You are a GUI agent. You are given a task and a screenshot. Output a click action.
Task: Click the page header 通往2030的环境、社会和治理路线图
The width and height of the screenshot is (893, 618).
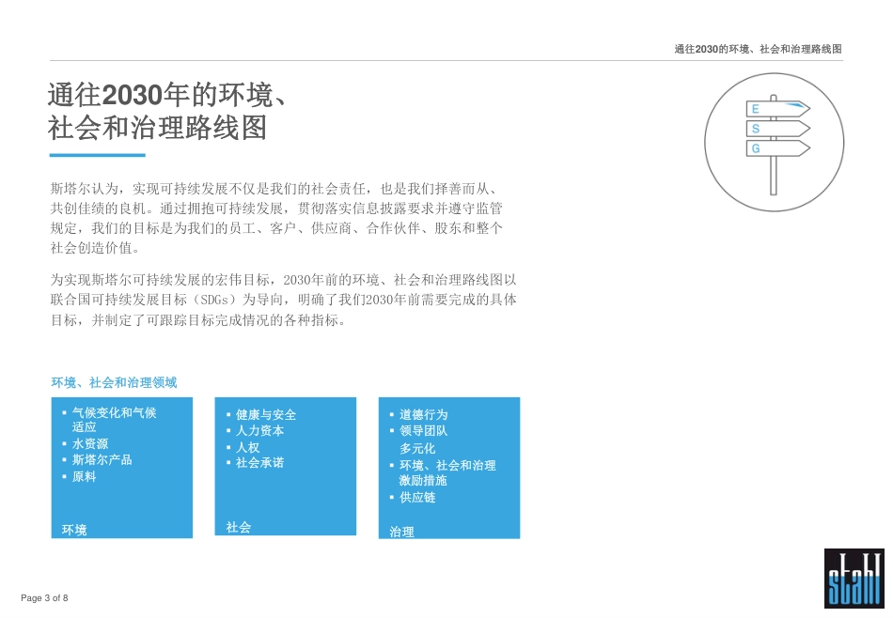pos(758,49)
